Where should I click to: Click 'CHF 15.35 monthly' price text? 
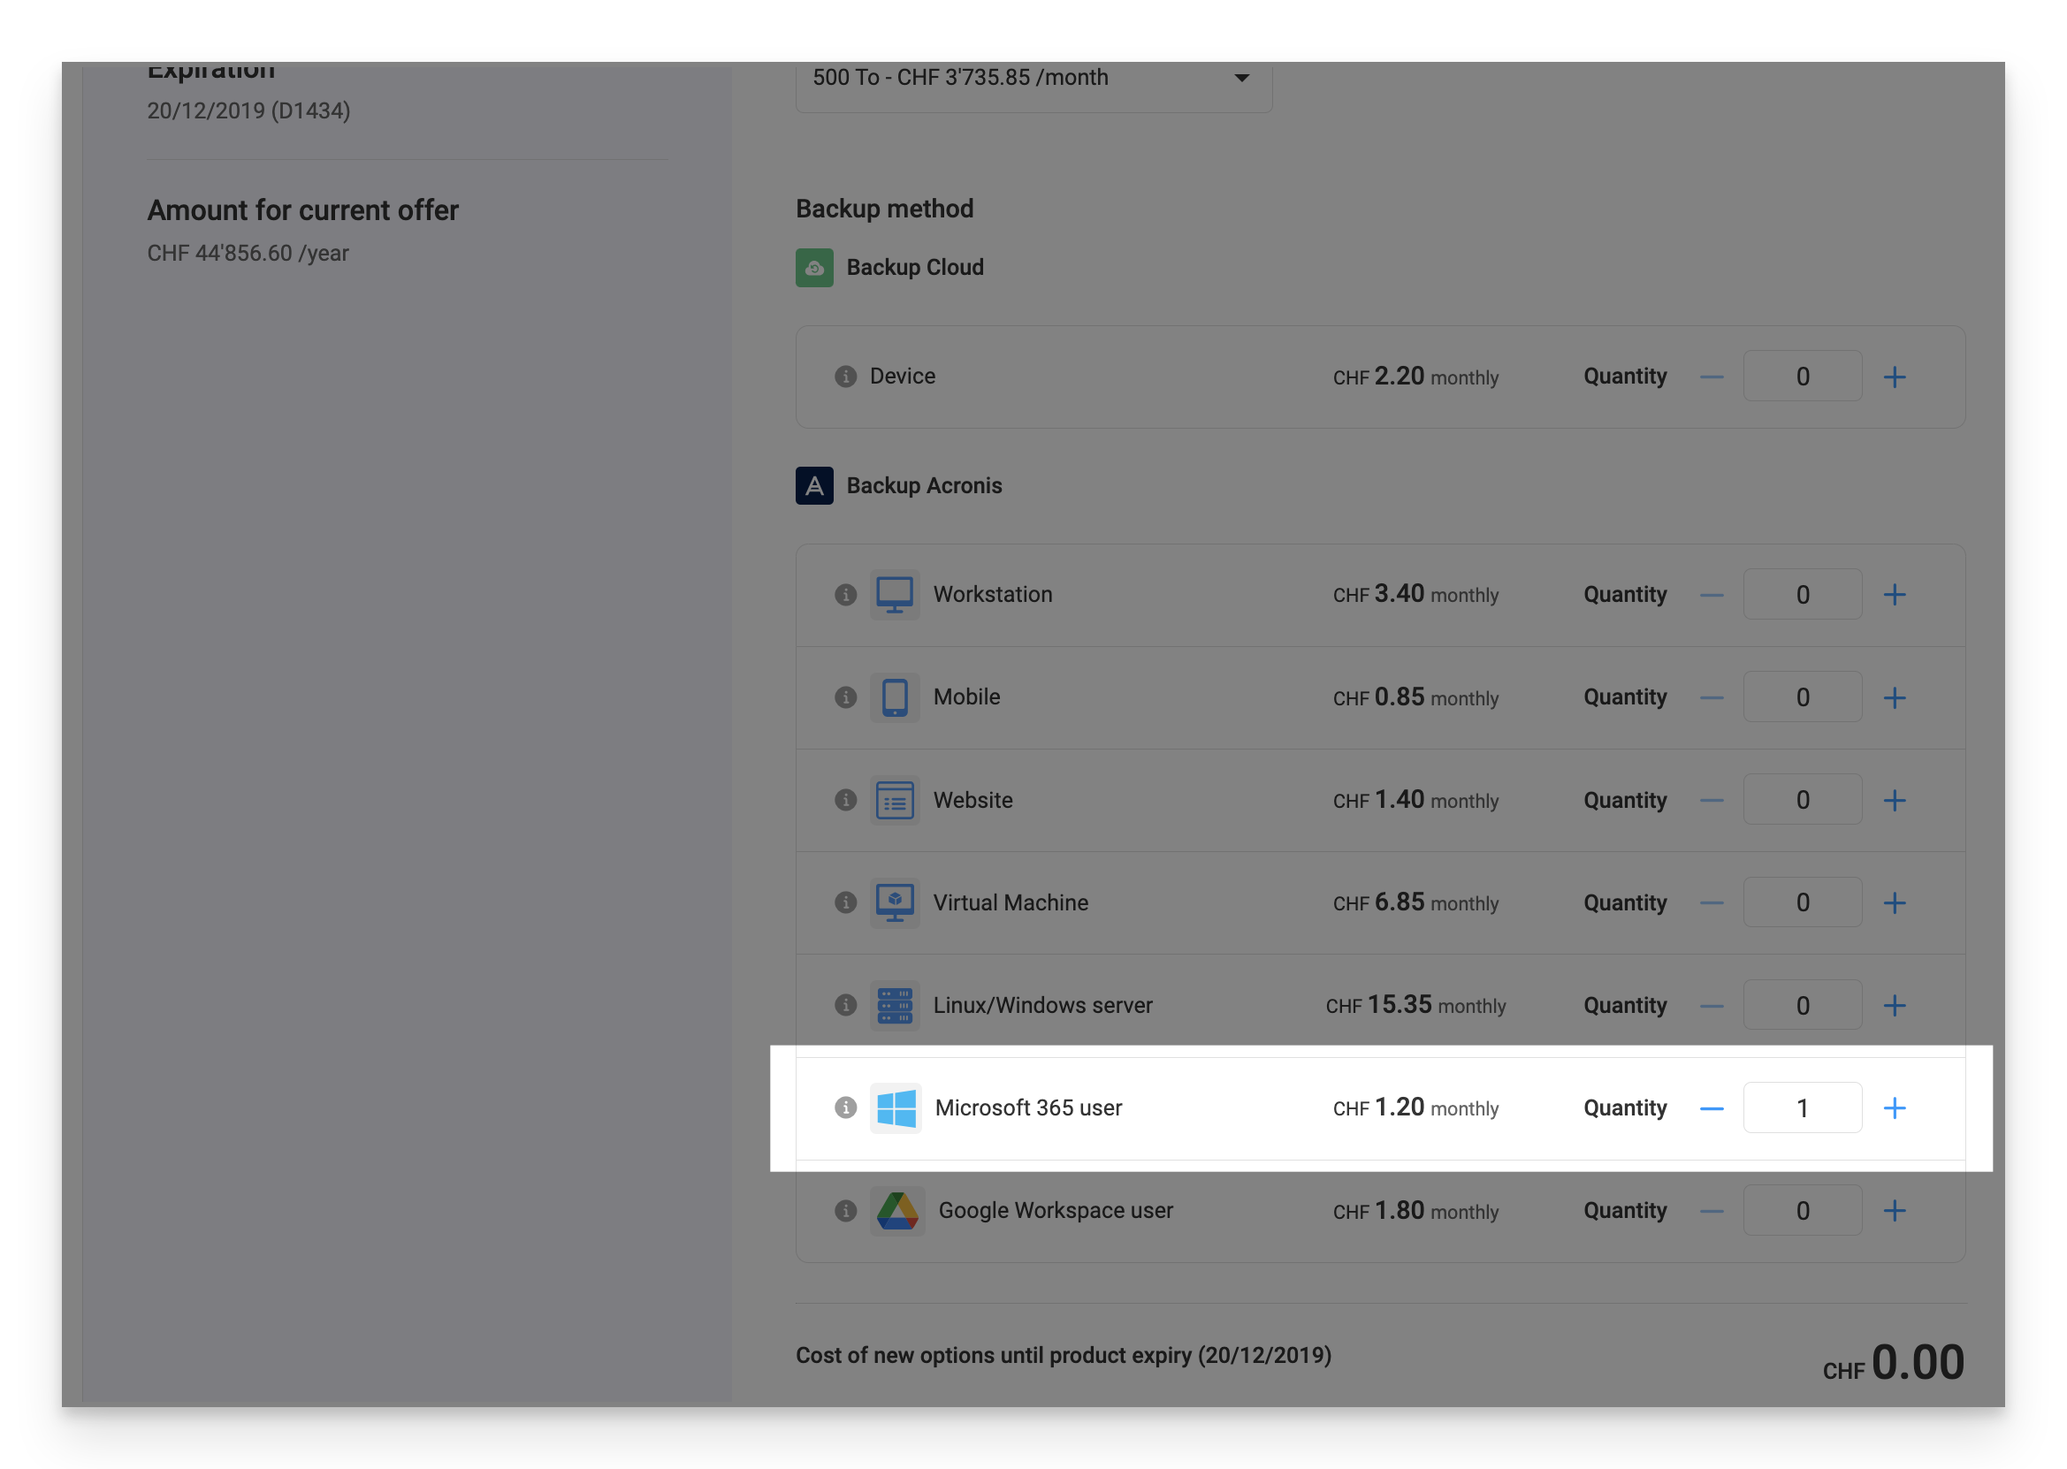1415,1006
